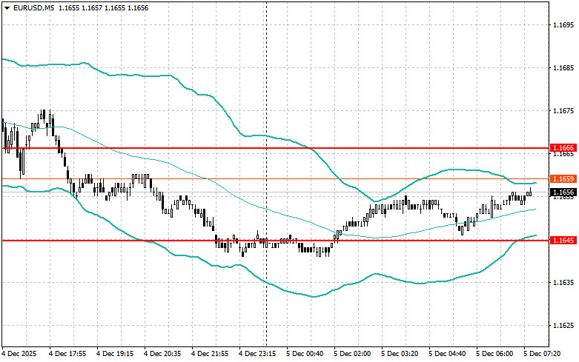
Task: Select the 5 Dec 06:00 time label
Action: pos(494,354)
